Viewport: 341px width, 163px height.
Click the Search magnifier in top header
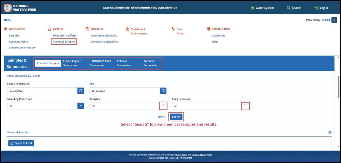click(289, 8)
